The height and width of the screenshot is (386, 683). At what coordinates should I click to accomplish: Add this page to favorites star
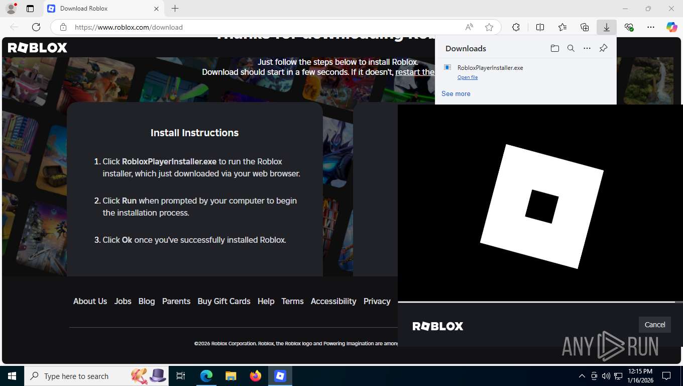tap(489, 27)
